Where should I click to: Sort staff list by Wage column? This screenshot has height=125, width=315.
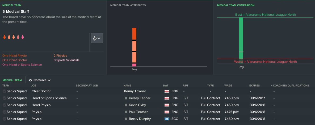click(x=228, y=86)
